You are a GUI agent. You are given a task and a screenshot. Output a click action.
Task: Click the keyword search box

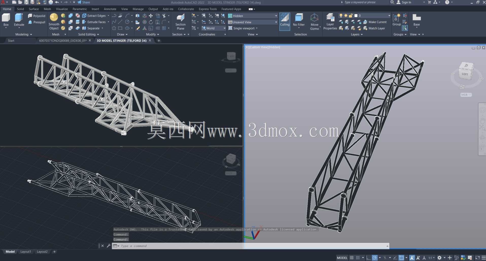pyautogui.click(x=366, y=2)
